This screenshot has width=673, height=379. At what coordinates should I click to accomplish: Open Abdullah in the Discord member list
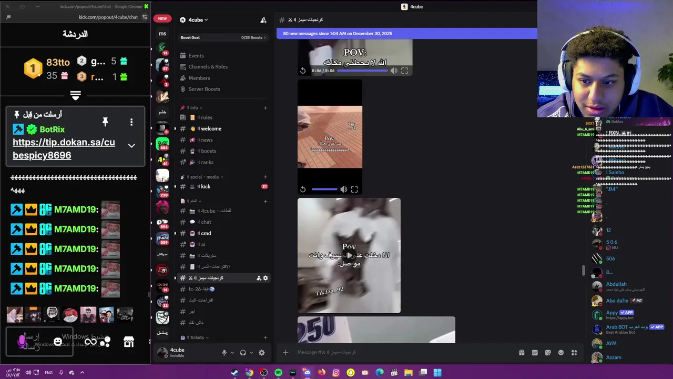pyautogui.click(x=616, y=286)
